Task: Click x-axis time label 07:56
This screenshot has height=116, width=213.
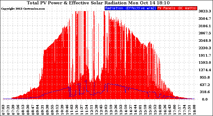Action: click(18, 110)
